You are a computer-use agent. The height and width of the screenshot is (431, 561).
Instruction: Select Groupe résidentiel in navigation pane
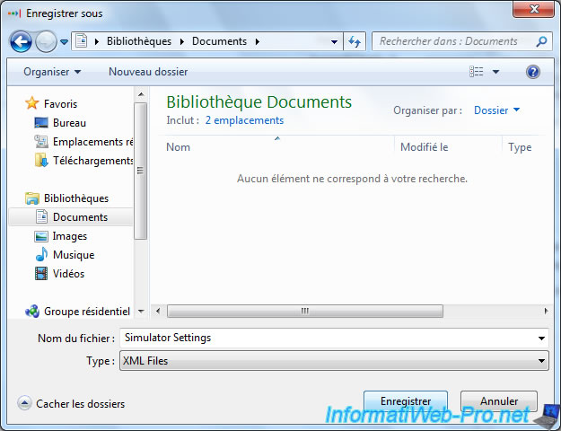87,312
